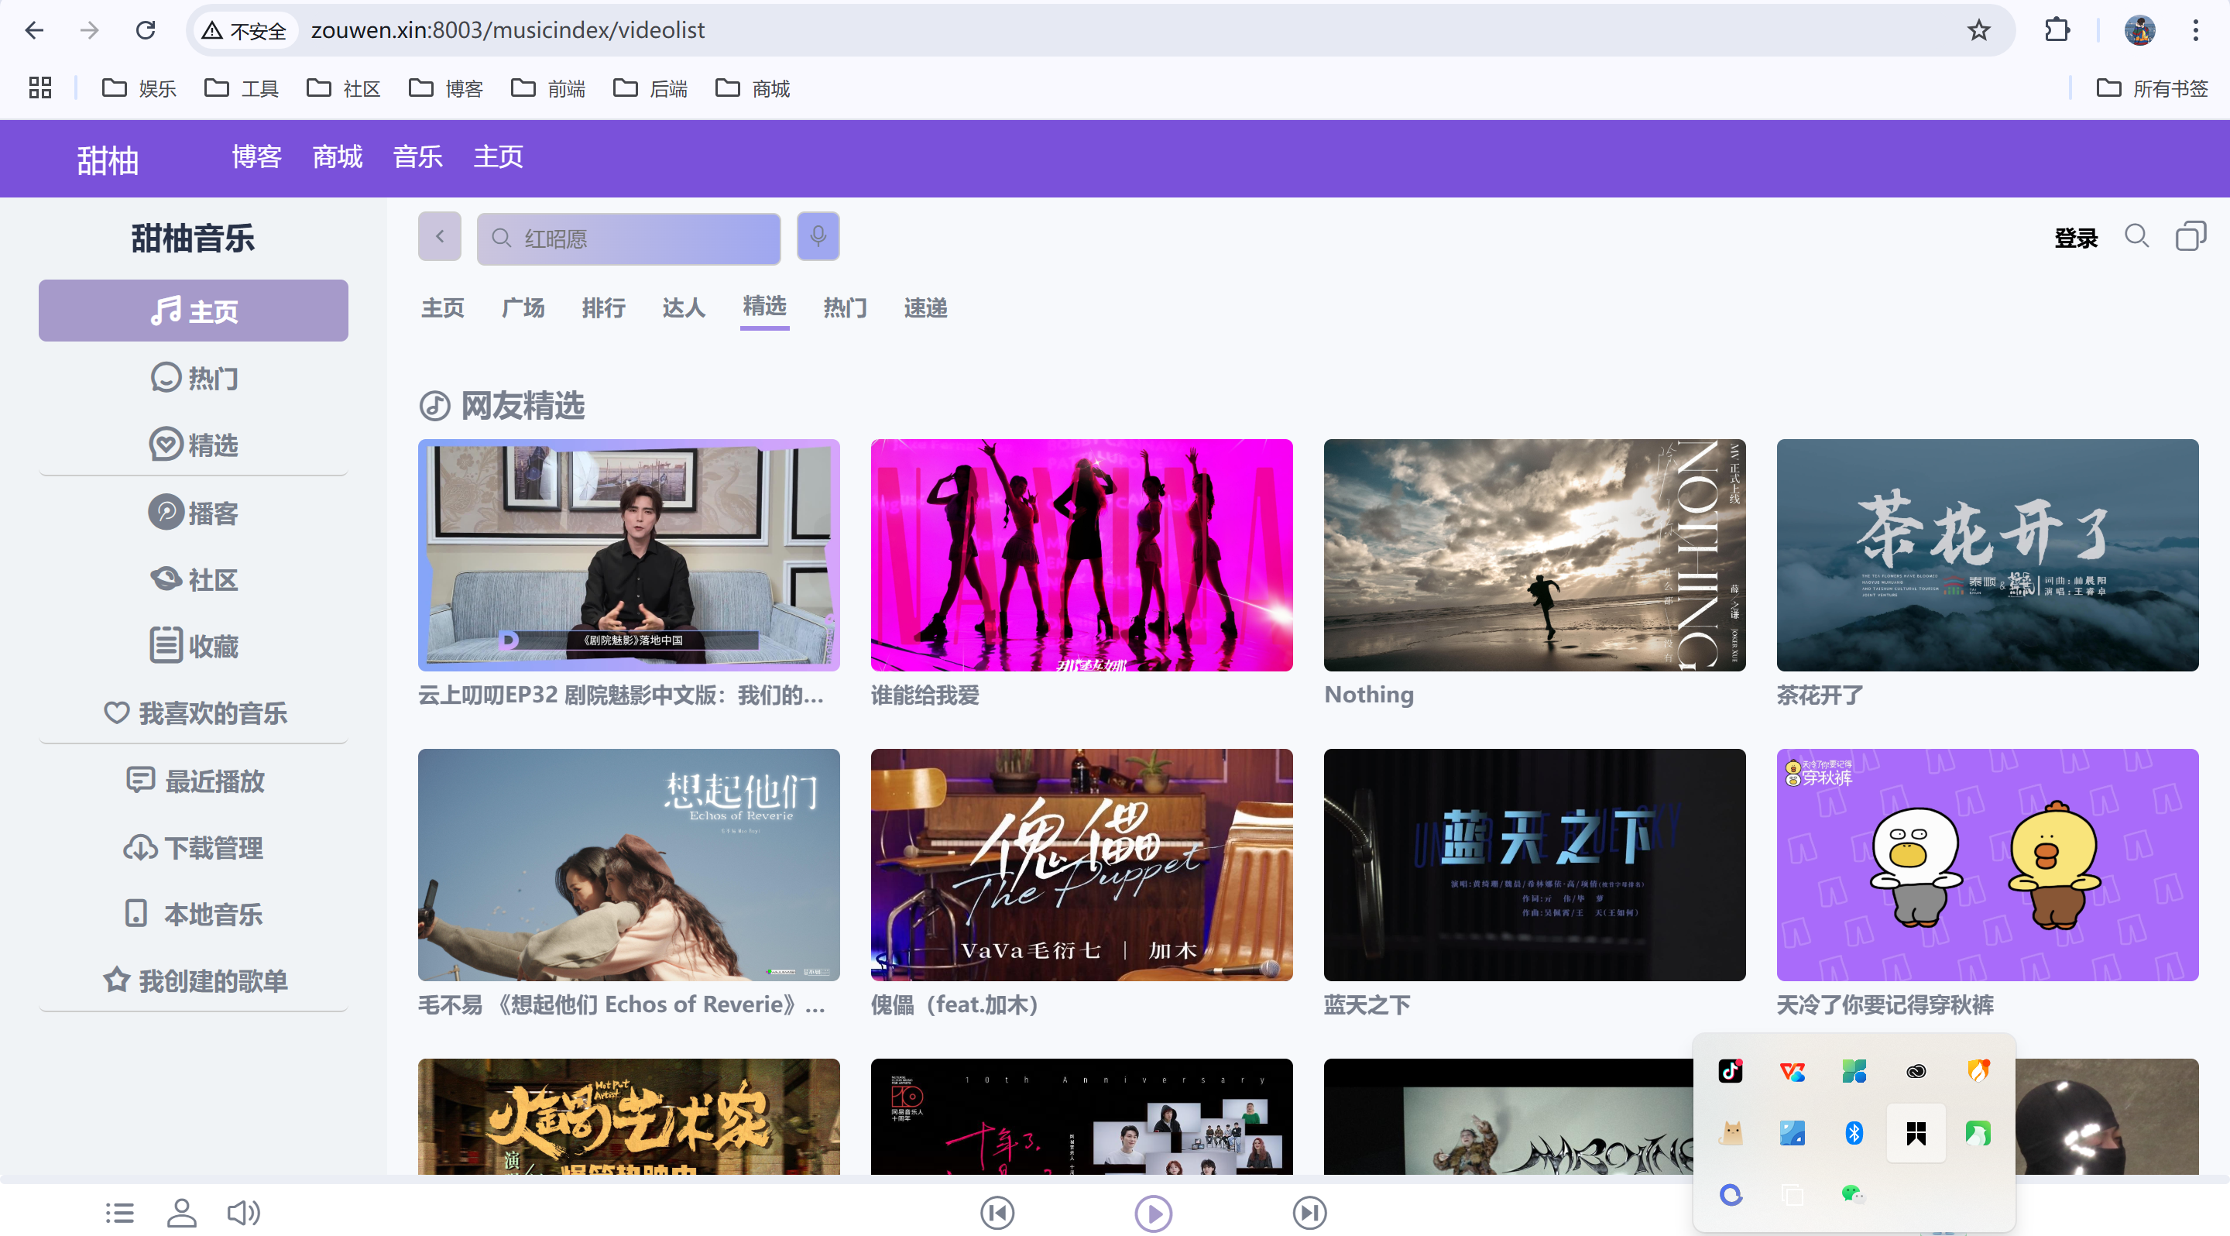The image size is (2230, 1236).
Task: Click the overlapping-windows icon next to 登录
Action: tap(2191, 235)
